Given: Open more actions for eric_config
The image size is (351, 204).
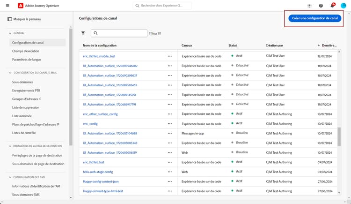Looking at the screenshot, I should [170, 123].
